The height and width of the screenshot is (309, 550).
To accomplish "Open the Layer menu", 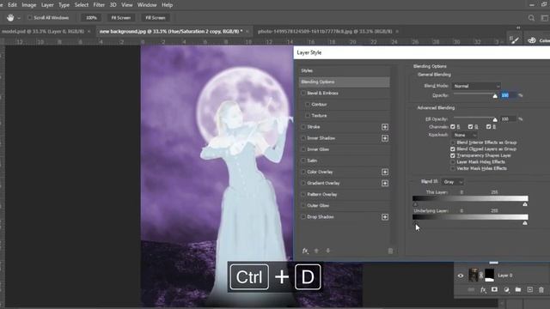I will click(x=47, y=5).
